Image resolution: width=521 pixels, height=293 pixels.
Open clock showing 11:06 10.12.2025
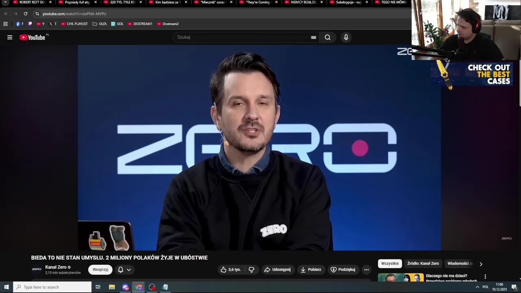click(499, 287)
